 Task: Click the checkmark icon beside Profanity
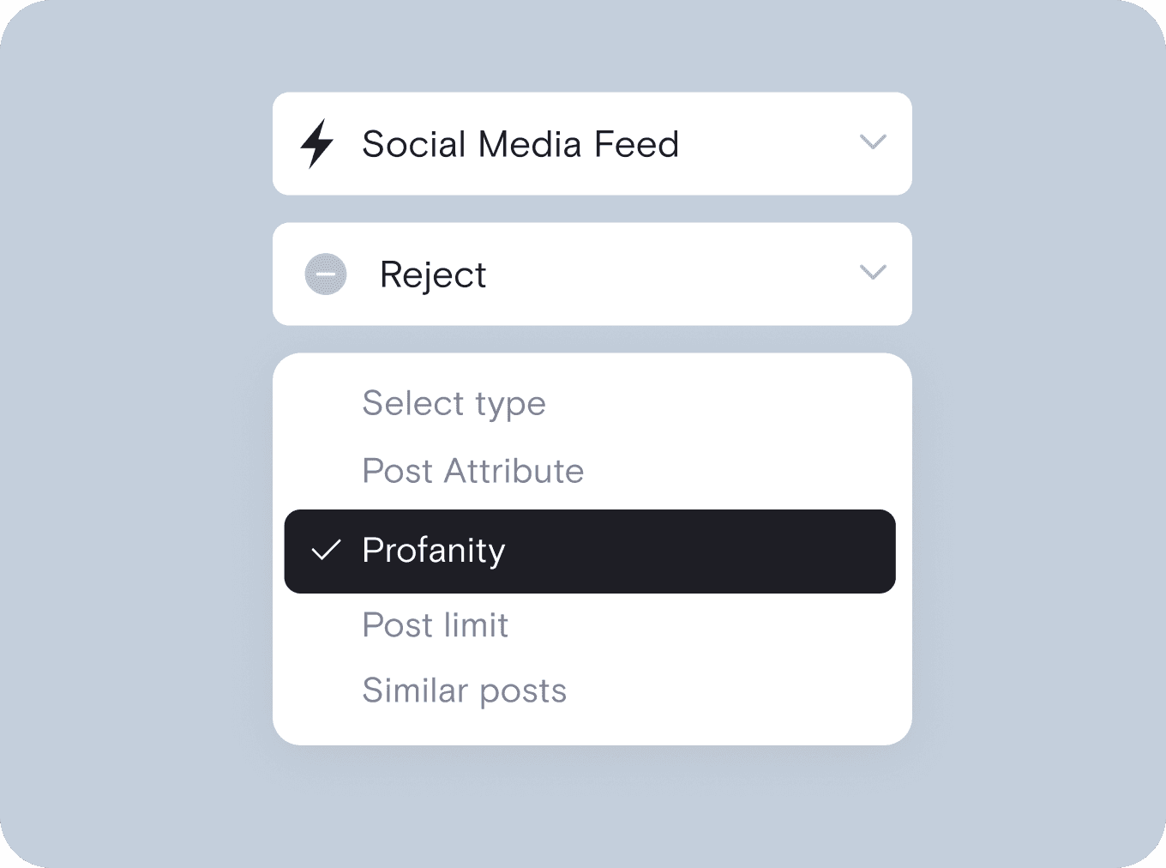coord(327,551)
